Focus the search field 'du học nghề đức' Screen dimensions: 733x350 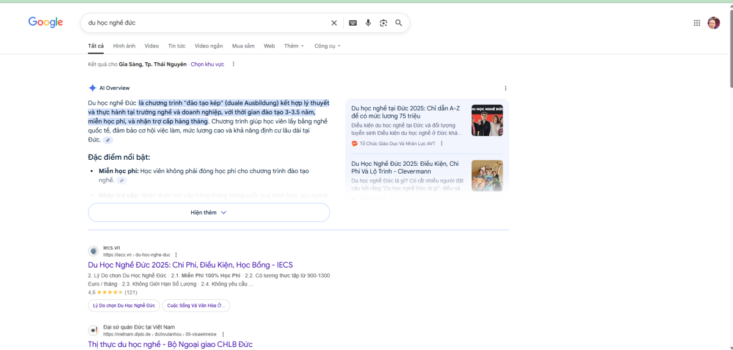coord(208,23)
